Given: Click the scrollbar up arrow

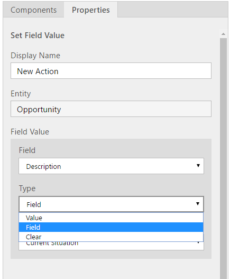Looking at the screenshot, I should coord(224,34).
